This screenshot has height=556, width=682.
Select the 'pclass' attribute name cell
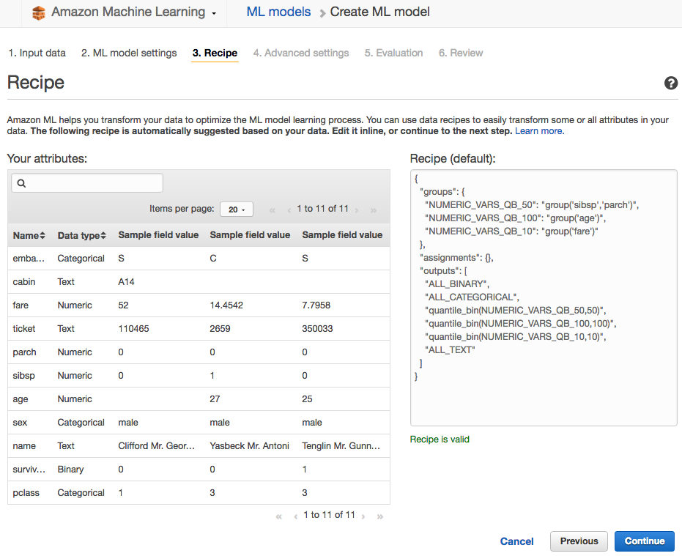coord(26,493)
